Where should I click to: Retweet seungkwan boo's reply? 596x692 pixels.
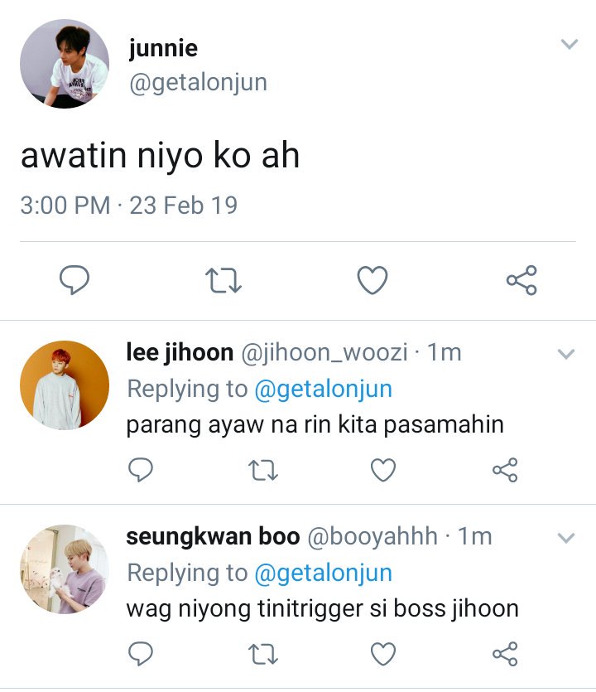[x=263, y=654]
